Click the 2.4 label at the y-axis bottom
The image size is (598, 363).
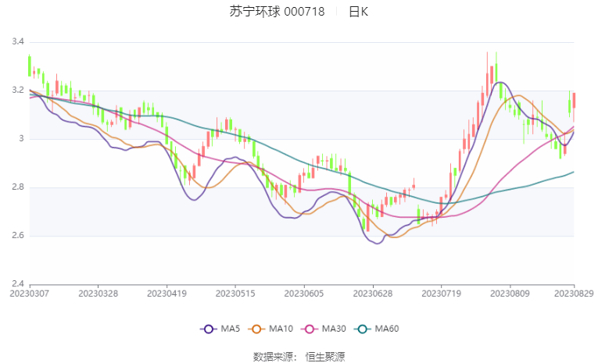(x=17, y=284)
